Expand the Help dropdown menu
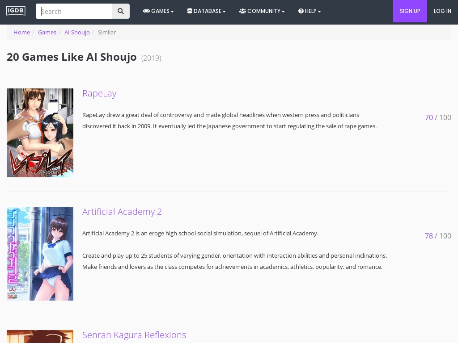Image resolution: width=458 pixels, height=343 pixels. 310,11
